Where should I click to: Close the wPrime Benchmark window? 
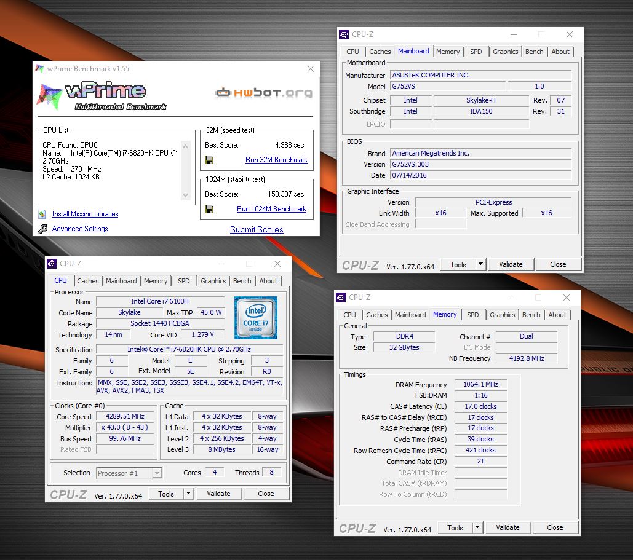311,69
